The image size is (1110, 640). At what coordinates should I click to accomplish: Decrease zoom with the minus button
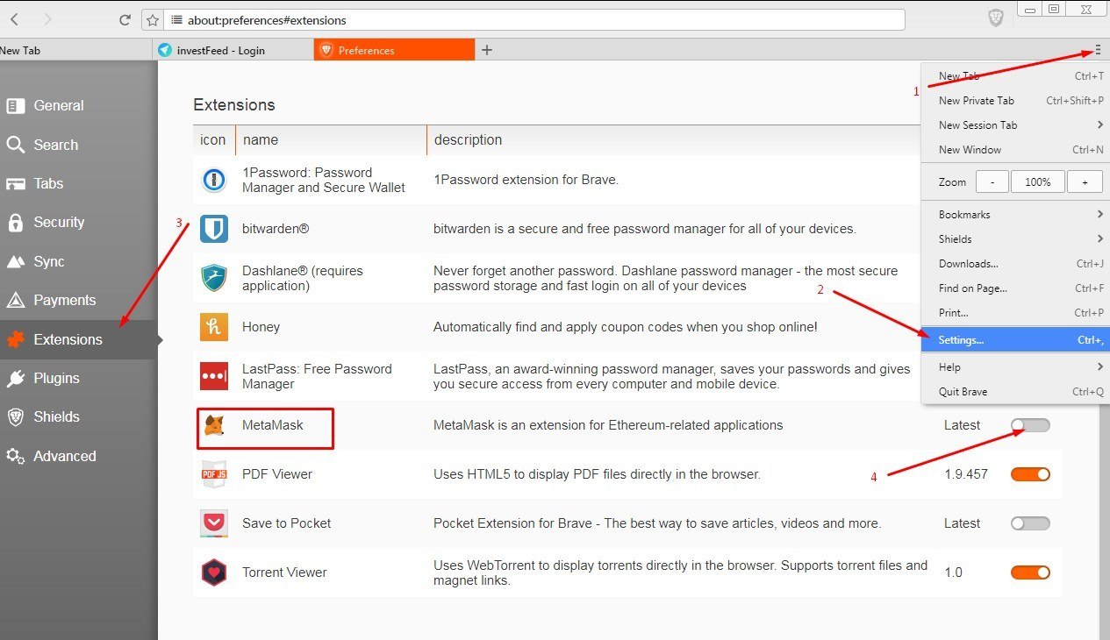pyautogui.click(x=992, y=182)
